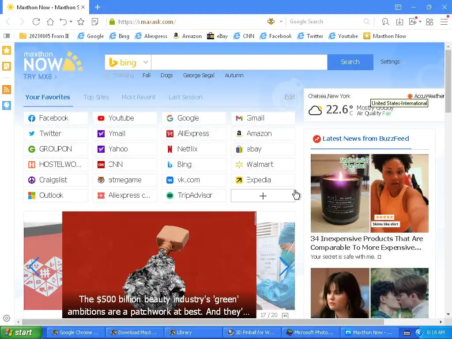The height and width of the screenshot is (339, 452).
Task: Open reader mode note icon in toolbar
Action: click(x=95, y=22)
